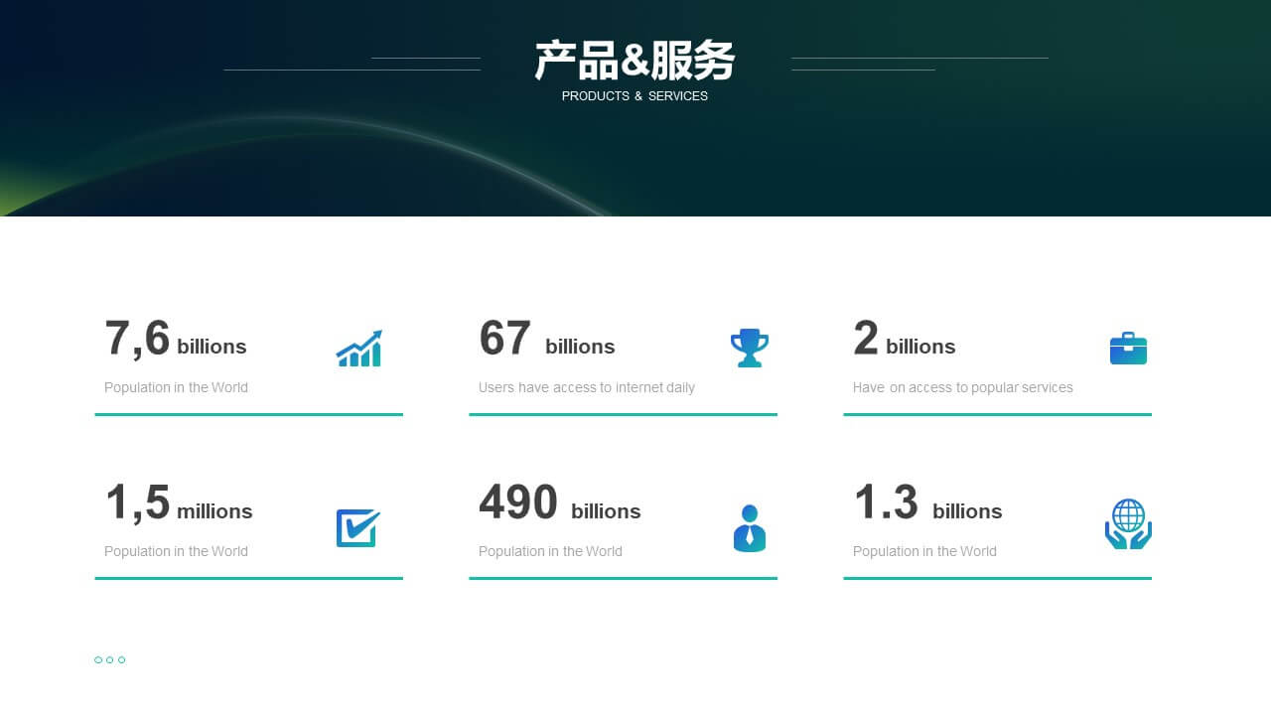Viewport: 1271px width, 715px height.
Task: Select the word billions after 7,6
Action: 212,347
